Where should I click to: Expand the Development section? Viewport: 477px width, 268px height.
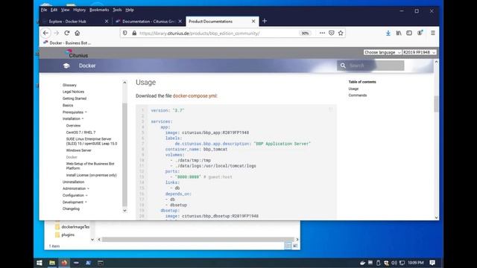click(x=75, y=202)
